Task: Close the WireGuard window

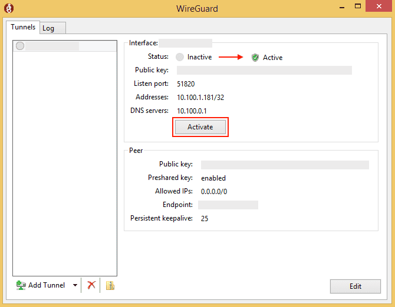Action: 379,6
